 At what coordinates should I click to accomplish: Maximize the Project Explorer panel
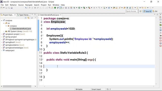pos(35,15)
